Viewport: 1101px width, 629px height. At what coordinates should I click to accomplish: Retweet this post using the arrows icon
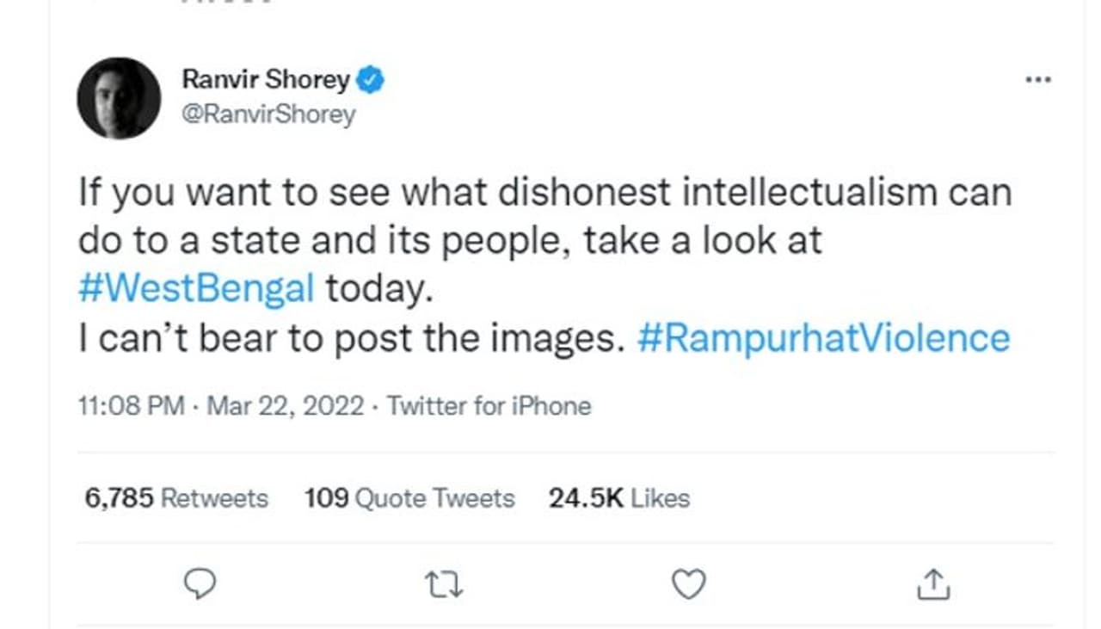(445, 585)
